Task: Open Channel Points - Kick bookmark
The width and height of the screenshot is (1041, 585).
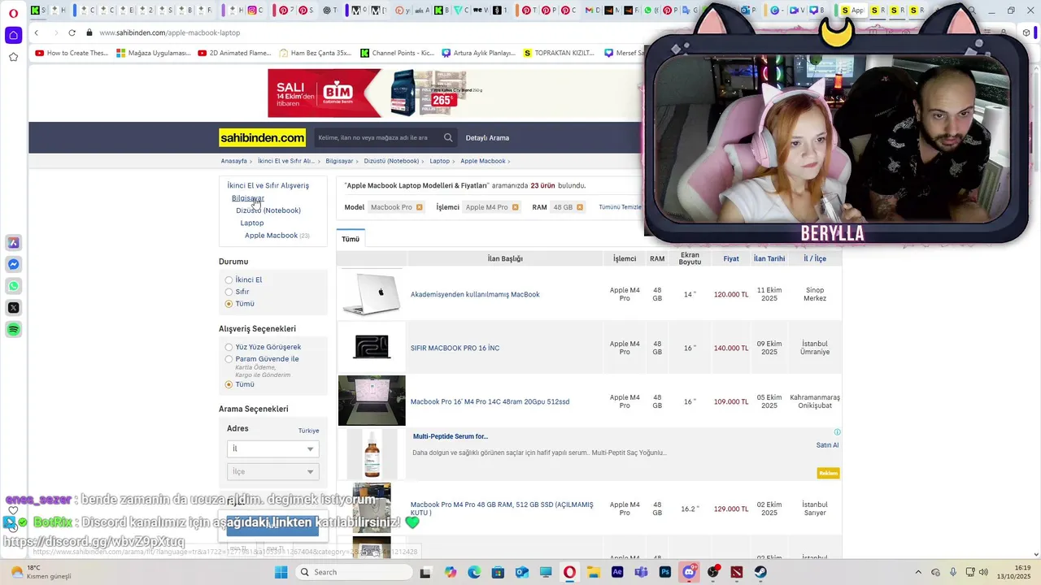Action: pyautogui.click(x=396, y=53)
